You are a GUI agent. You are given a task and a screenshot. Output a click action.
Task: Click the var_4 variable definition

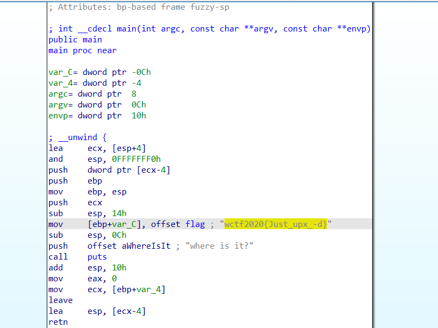coord(95,83)
